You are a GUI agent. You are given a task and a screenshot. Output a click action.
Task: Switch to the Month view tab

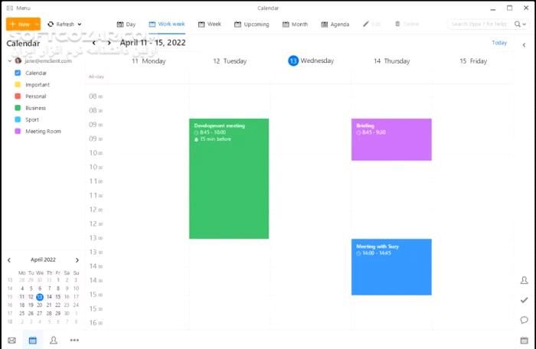point(295,24)
